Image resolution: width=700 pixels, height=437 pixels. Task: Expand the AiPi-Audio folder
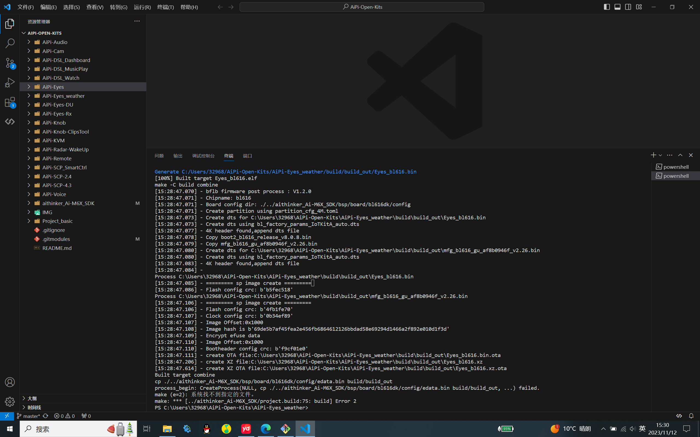click(x=29, y=42)
